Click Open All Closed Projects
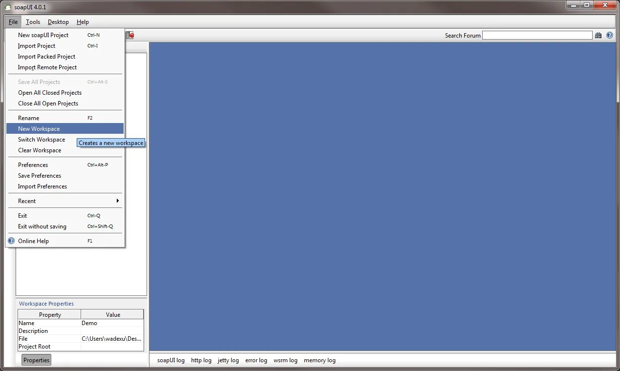Viewport: 620px width, 371px height. (65, 93)
